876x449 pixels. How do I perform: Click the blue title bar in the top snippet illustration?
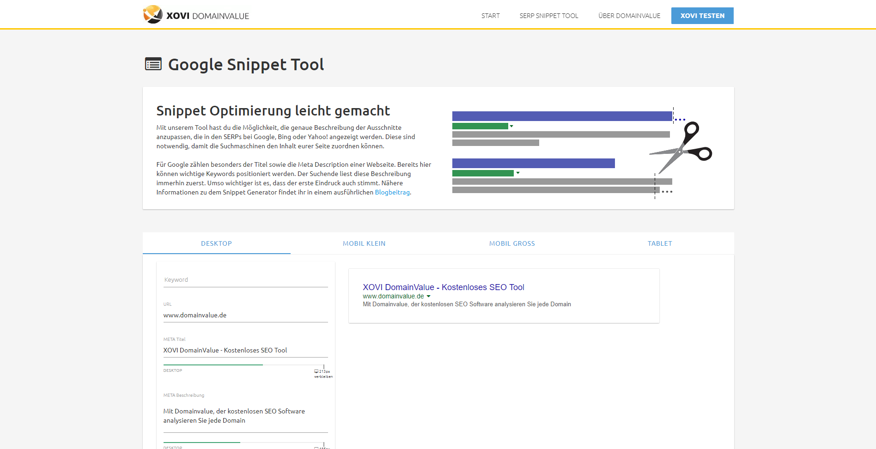click(562, 116)
